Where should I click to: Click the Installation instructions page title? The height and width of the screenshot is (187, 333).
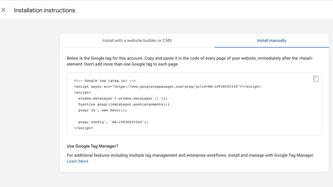click(45, 10)
